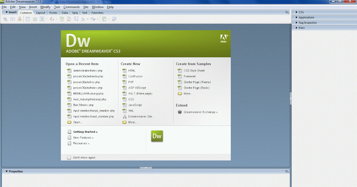Insert an Image using the Images icon
Image resolution: width=357 pixels, height=187 pixels.
tap(43, 19)
